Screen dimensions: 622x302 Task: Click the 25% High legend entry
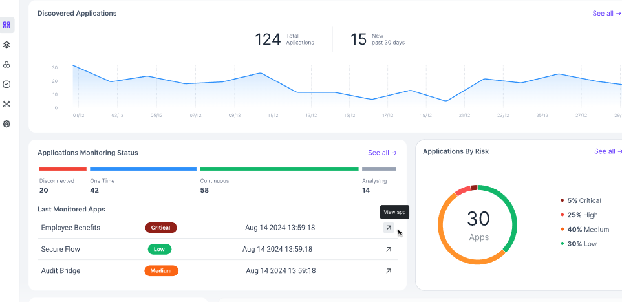tap(579, 215)
